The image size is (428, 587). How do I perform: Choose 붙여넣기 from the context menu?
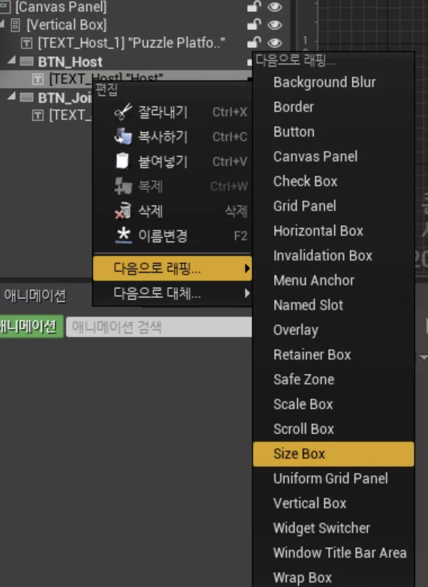pyautogui.click(x=173, y=161)
